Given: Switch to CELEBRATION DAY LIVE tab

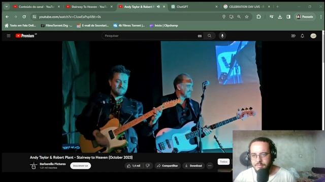Looking at the screenshot, I should tap(247, 7).
